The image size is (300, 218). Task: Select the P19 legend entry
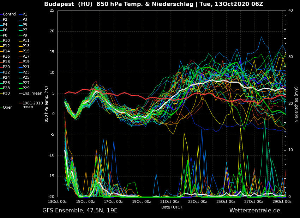click(x=26, y=62)
